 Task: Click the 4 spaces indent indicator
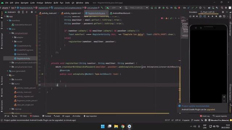tap(186, 120)
